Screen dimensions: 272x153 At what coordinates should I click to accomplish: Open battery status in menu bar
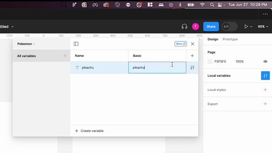[191, 5]
